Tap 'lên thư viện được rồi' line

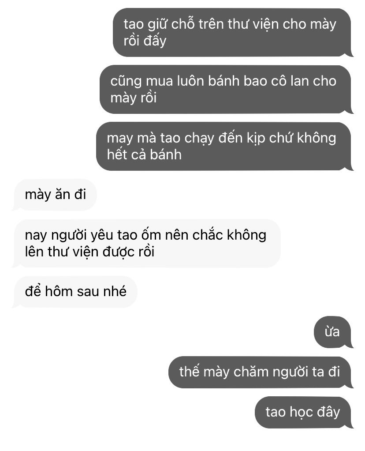(89, 252)
